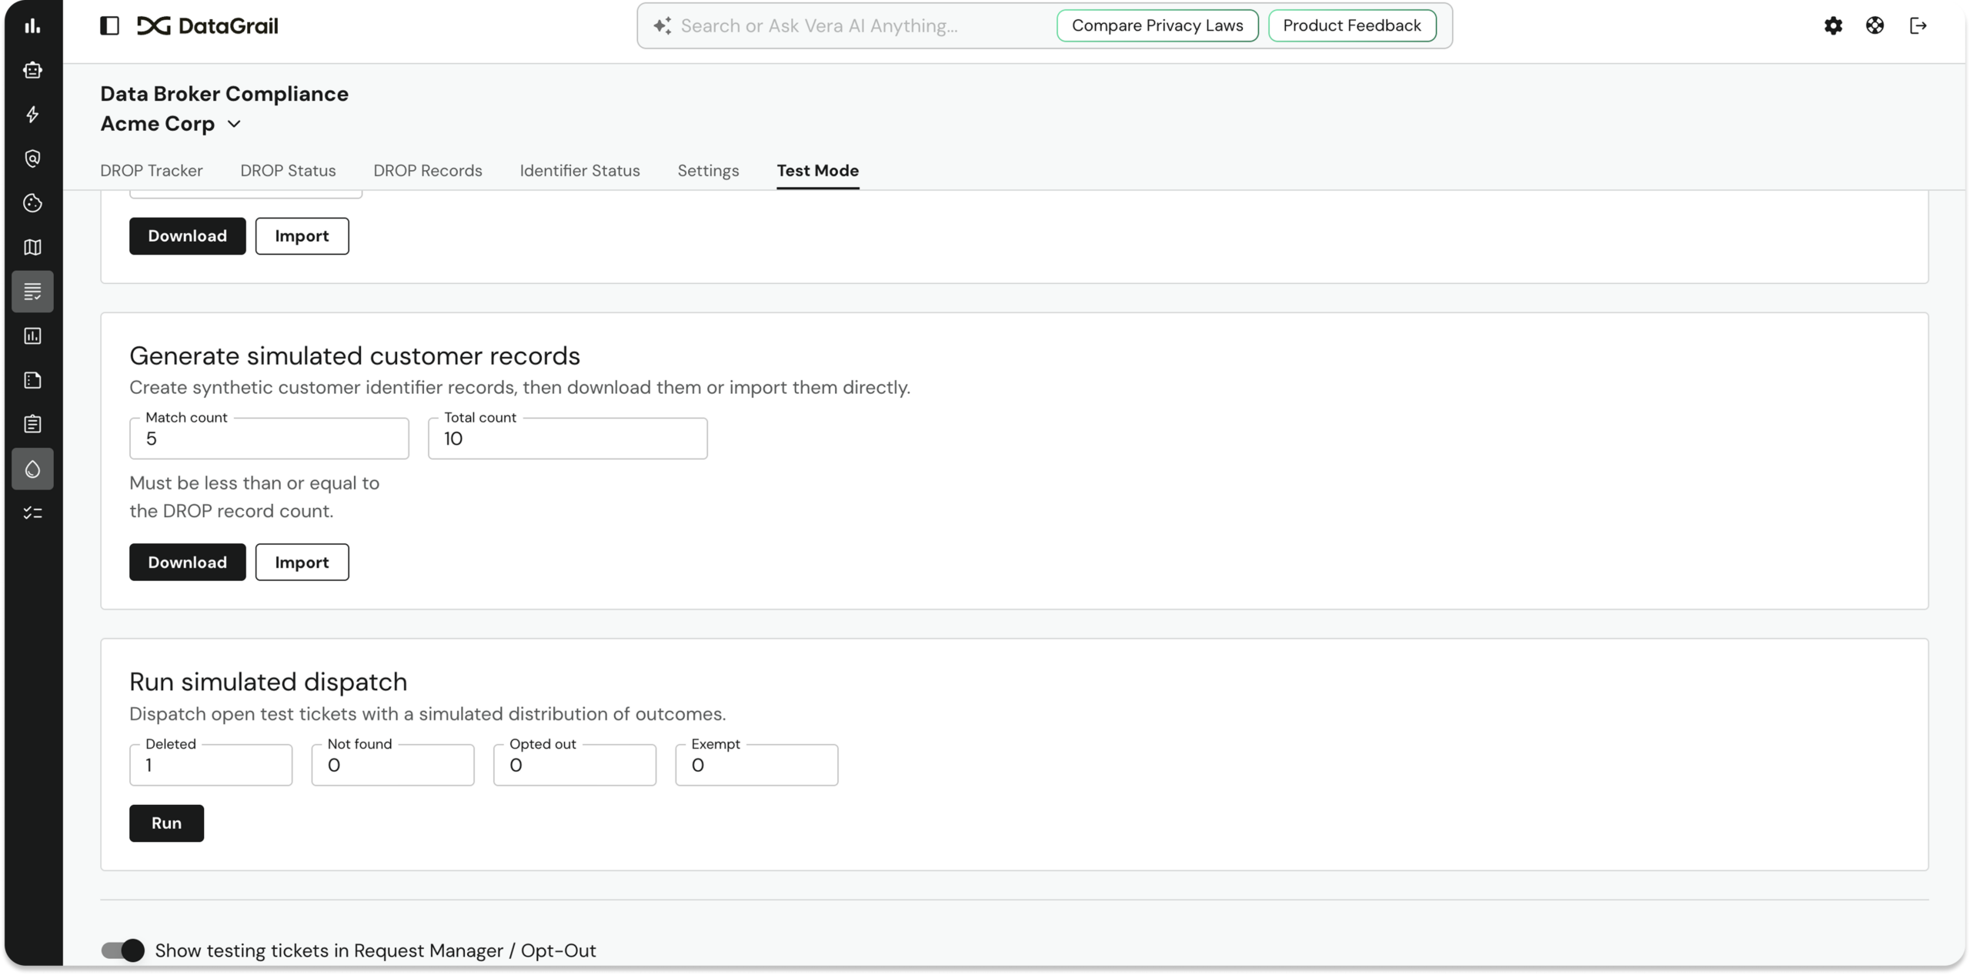
Task: Click the lightning bolt sidebar icon
Action: click(x=32, y=115)
